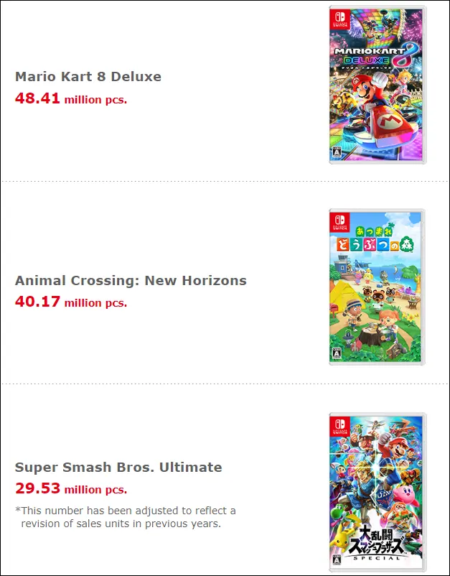Click the Japanese Smash Bros. logo on the cover
The image size is (450, 576).
[373, 547]
